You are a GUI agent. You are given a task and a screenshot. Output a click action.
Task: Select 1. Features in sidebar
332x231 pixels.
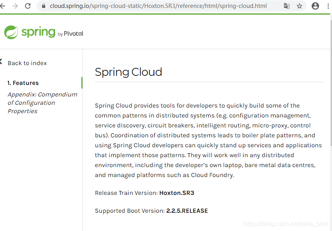[x=23, y=83]
